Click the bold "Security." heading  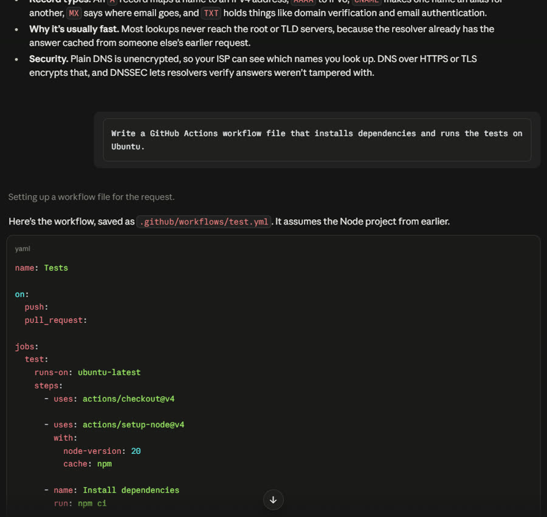click(x=49, y=59)
